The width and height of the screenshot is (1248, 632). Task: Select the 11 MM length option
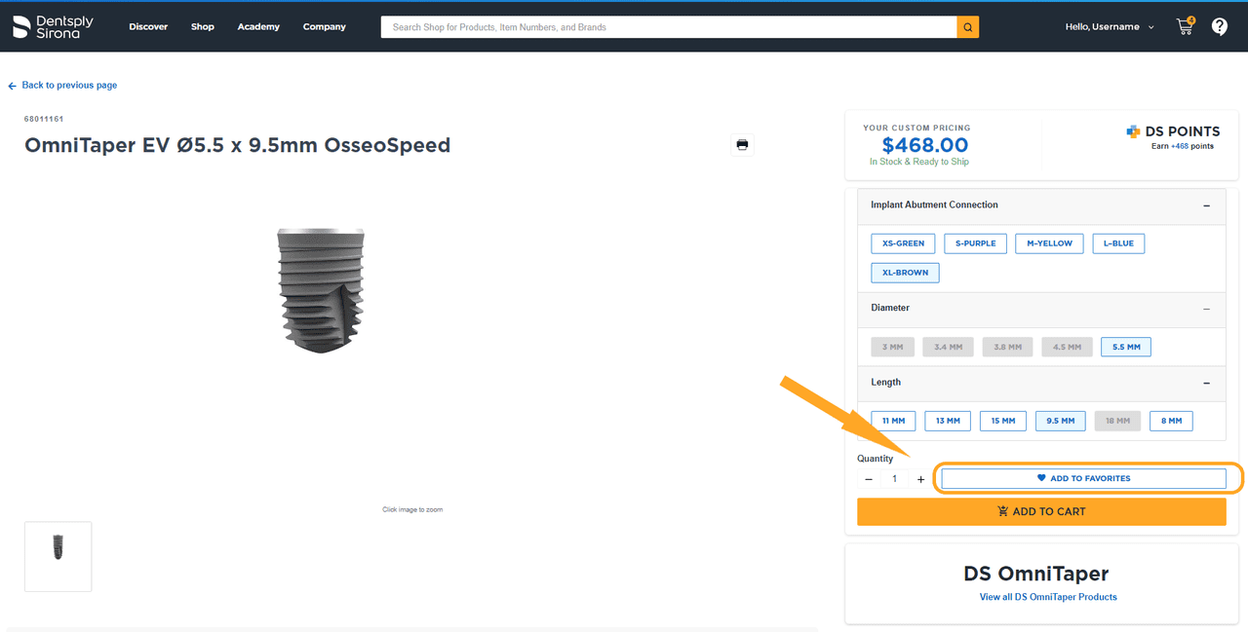click(x=893, y=421)
